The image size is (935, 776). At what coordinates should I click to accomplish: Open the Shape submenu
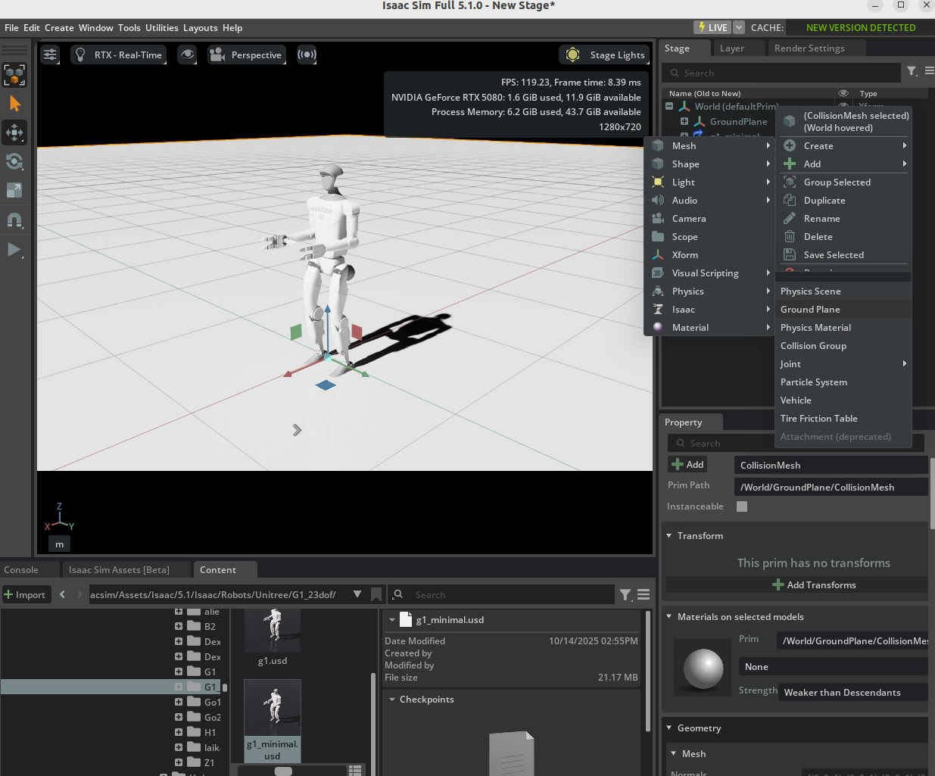[x=711, y=164]
